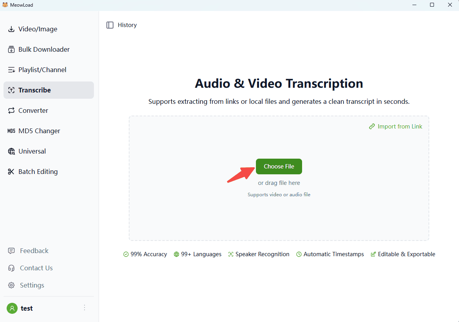
Task: Click the MeowLoad cat icon in title bar
Action: (x=5, y=5)
